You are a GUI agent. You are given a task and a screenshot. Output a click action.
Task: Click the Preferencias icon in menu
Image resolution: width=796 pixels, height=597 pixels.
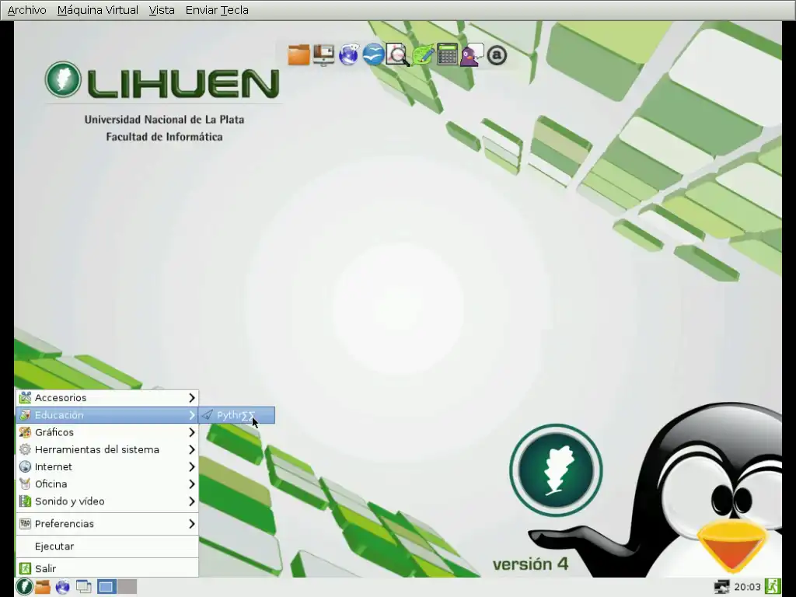click(25, 523)
